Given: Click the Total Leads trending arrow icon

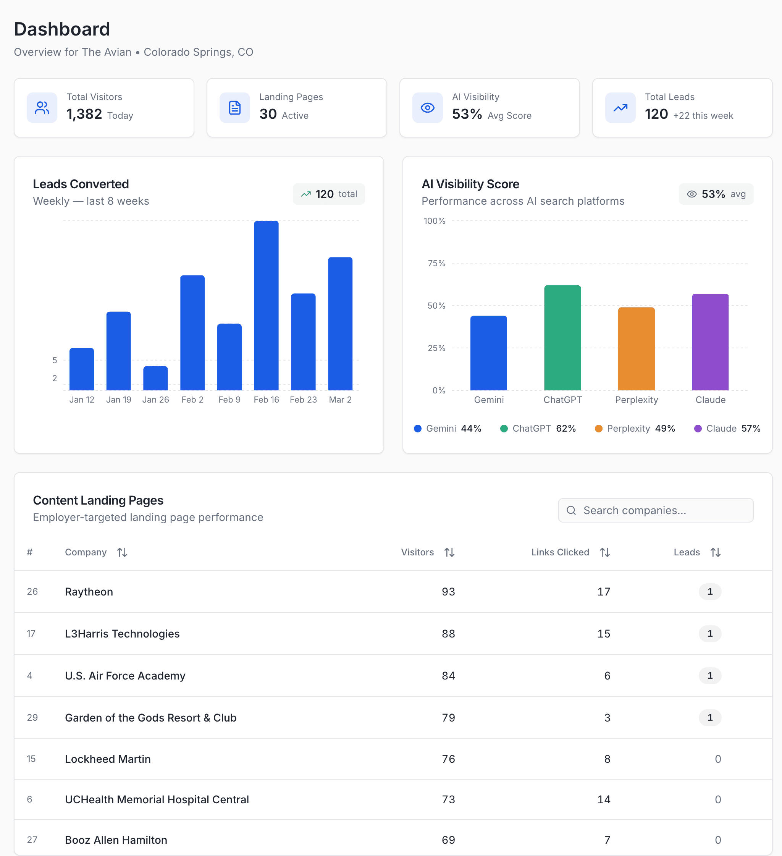Looking at the screenshot, I should click(x=620, y=107).
